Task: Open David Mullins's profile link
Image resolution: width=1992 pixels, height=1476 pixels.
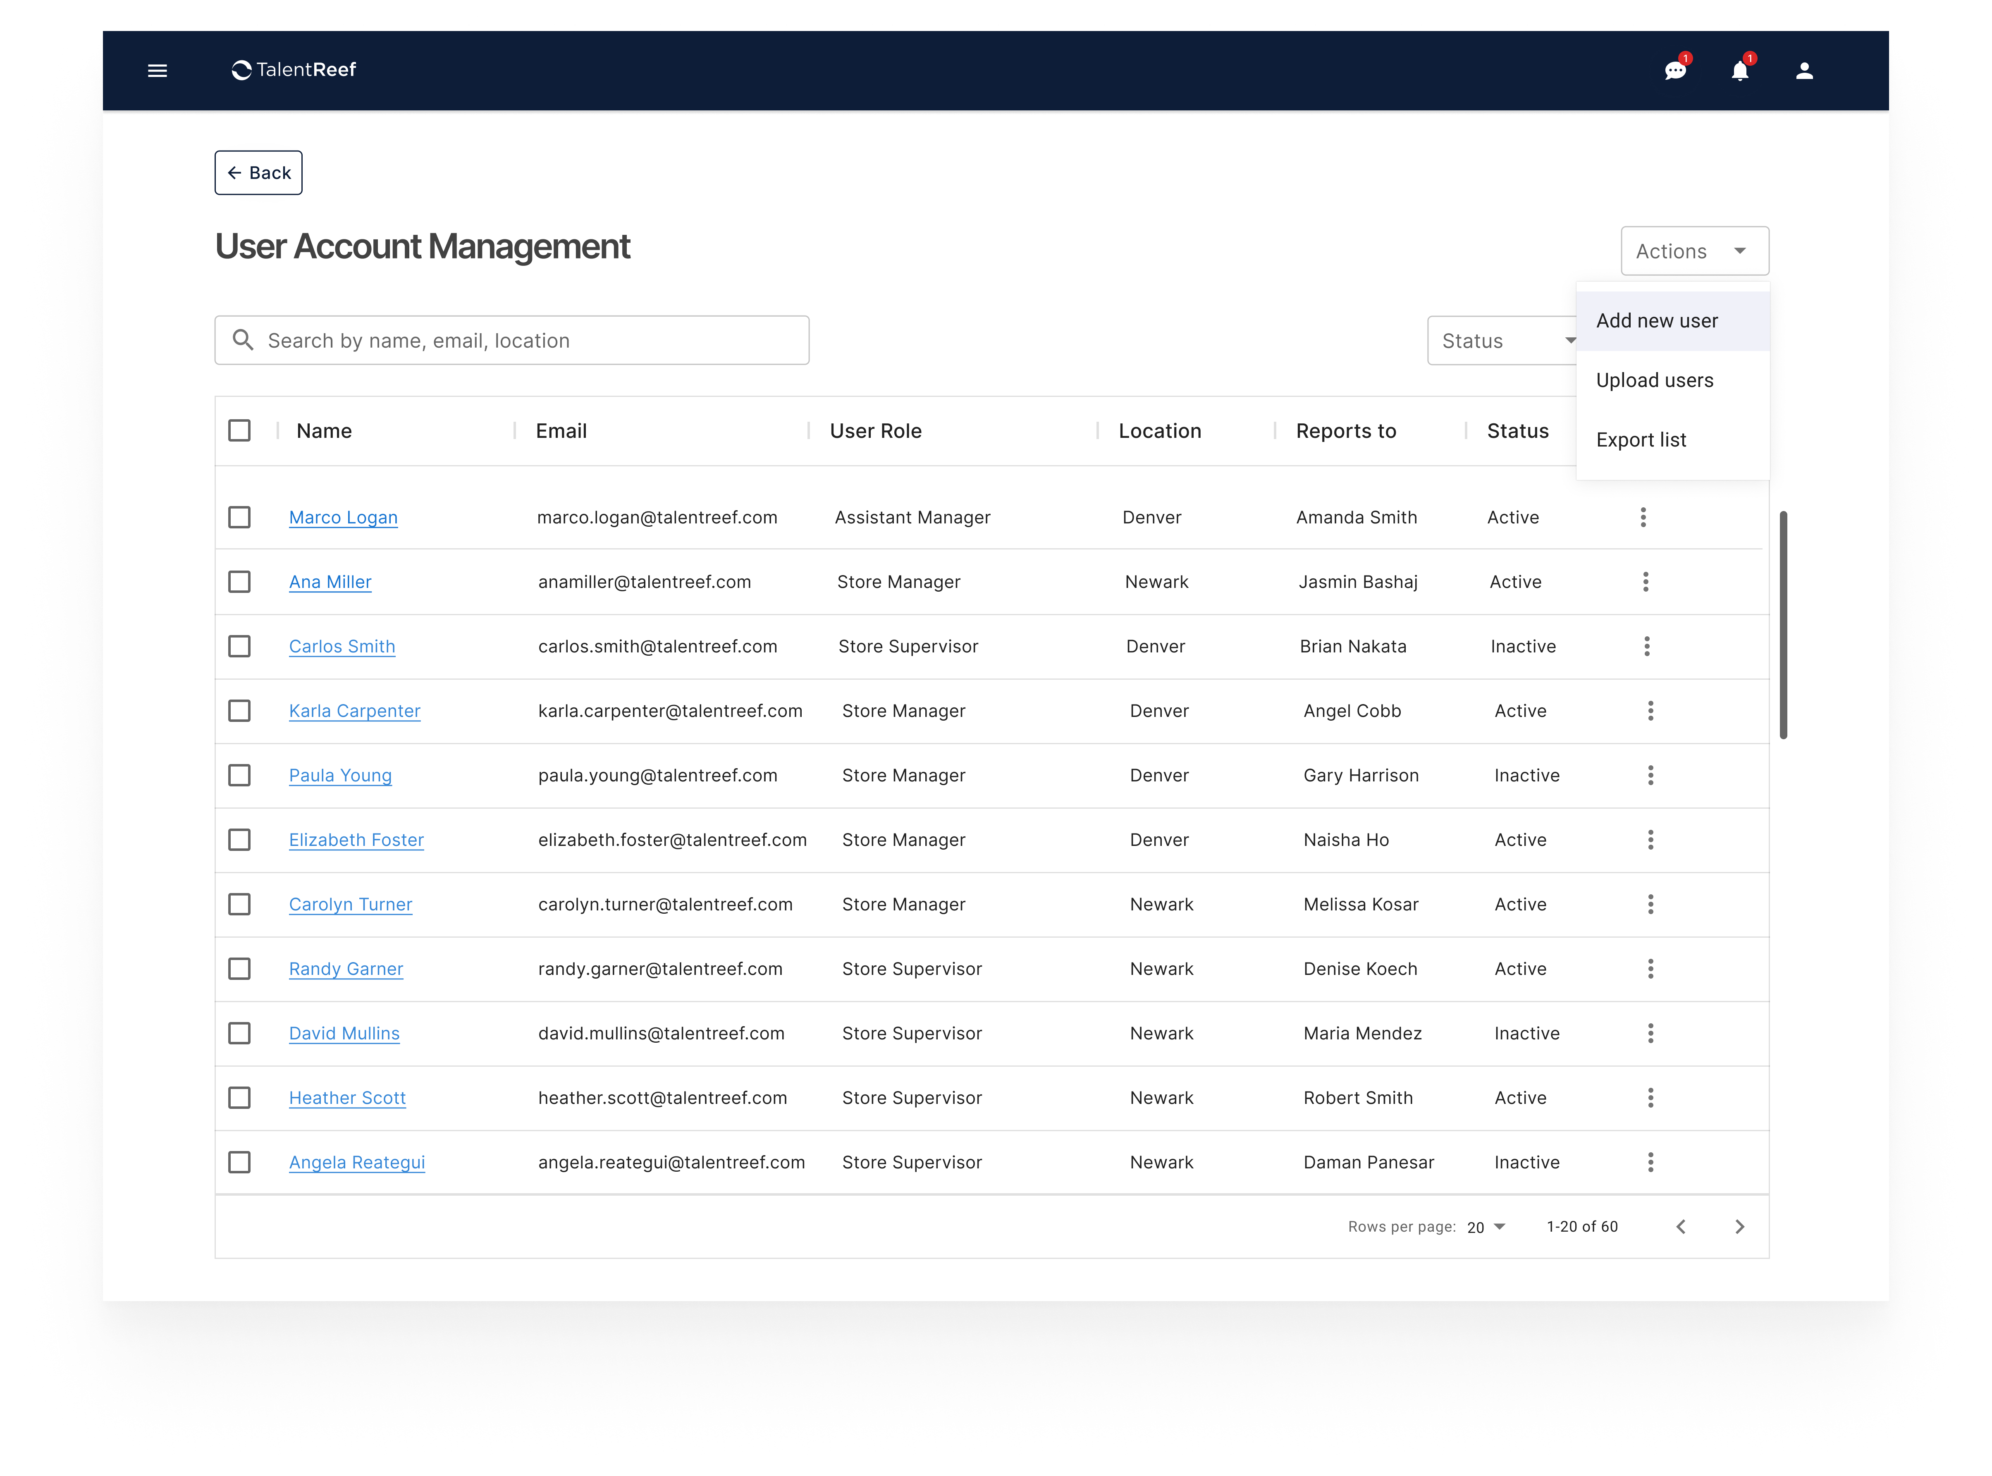Action: click(344, 1033)
